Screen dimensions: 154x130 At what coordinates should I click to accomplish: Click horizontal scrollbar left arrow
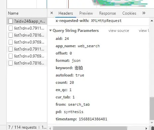pyautogui.click(x=50, y=128)
